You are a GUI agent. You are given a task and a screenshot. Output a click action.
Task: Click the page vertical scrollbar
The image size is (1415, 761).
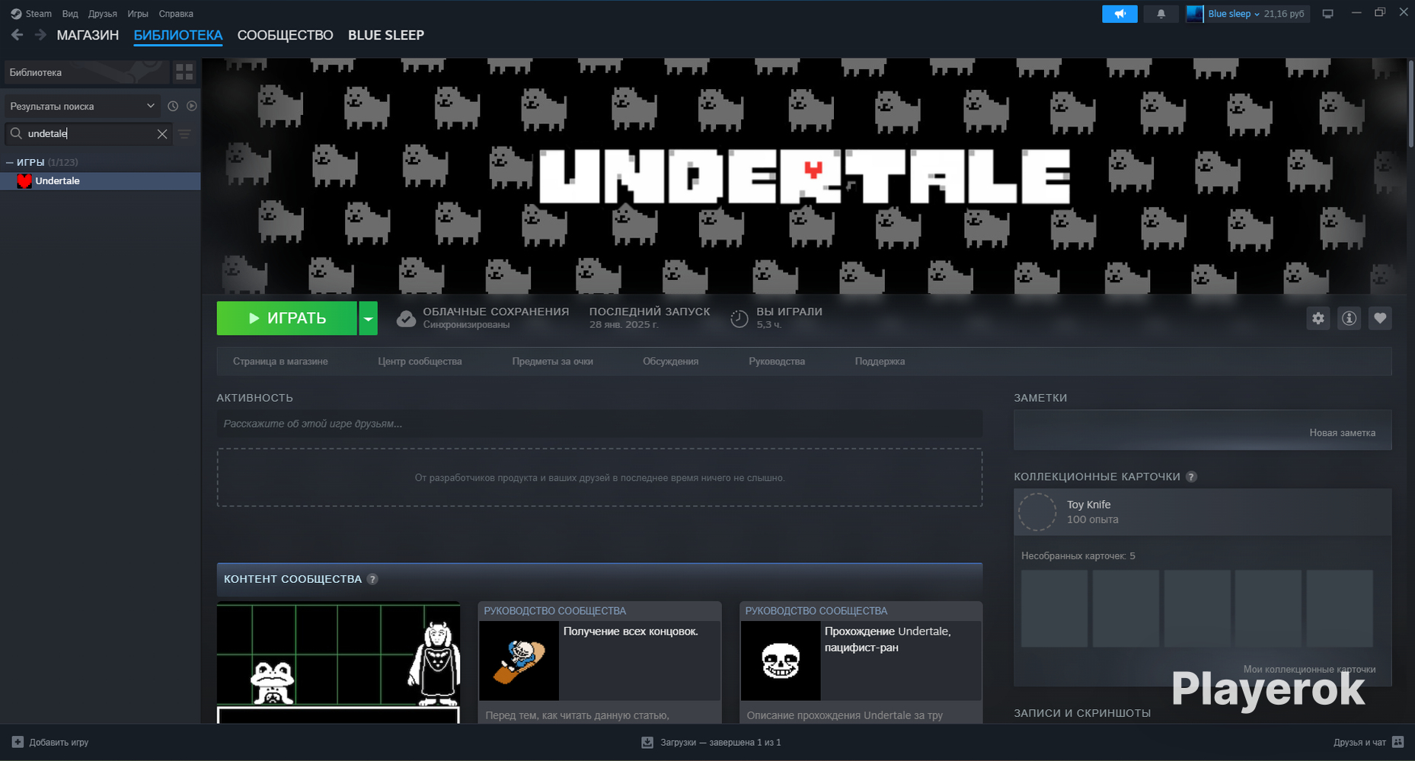(1410, 103)
